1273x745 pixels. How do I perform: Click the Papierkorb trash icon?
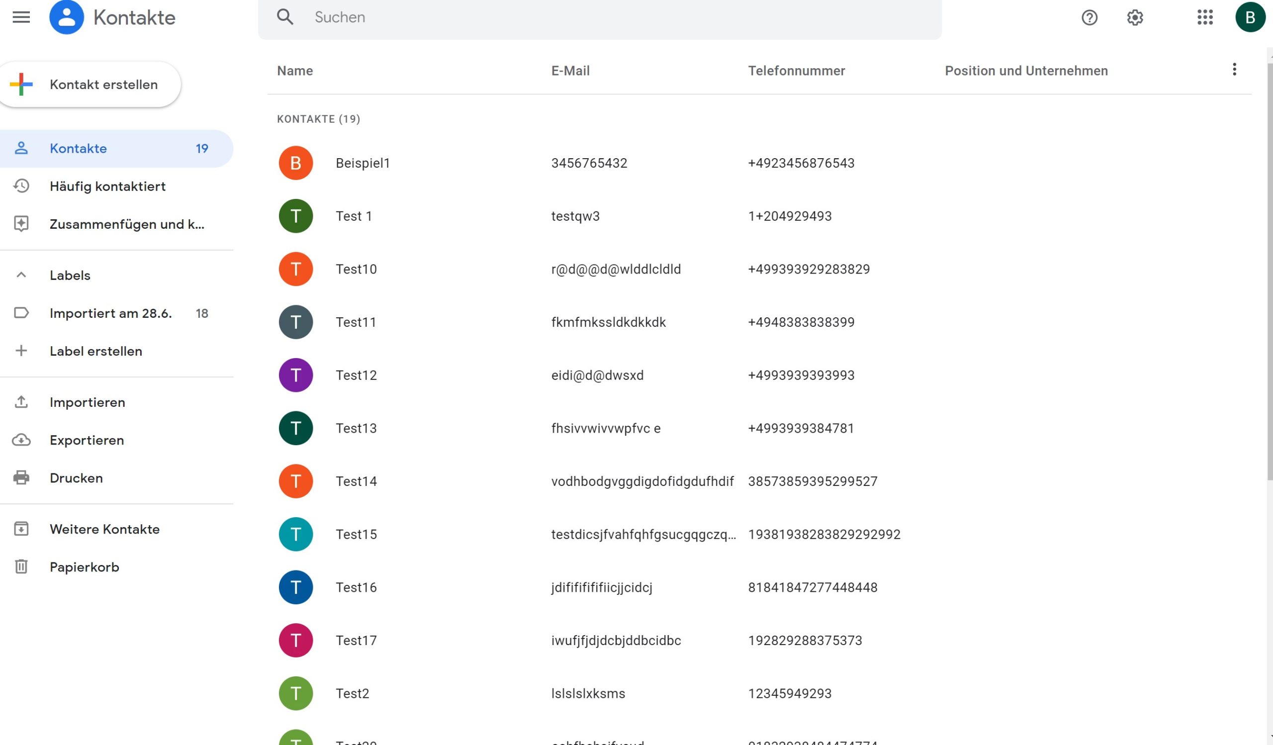click(21, 566)
